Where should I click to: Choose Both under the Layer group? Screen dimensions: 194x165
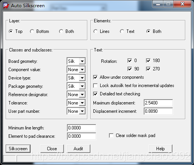tap(61, 31)
